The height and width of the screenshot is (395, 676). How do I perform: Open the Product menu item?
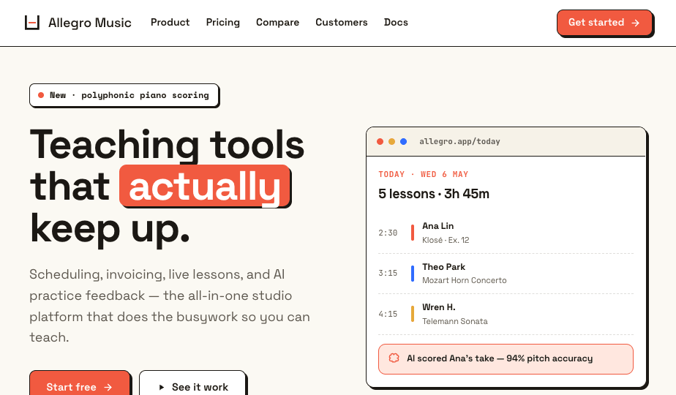click(x=170, y=23)
